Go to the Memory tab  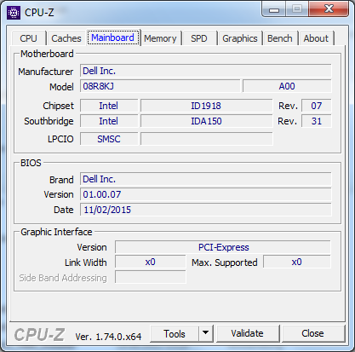coord(160,38)
